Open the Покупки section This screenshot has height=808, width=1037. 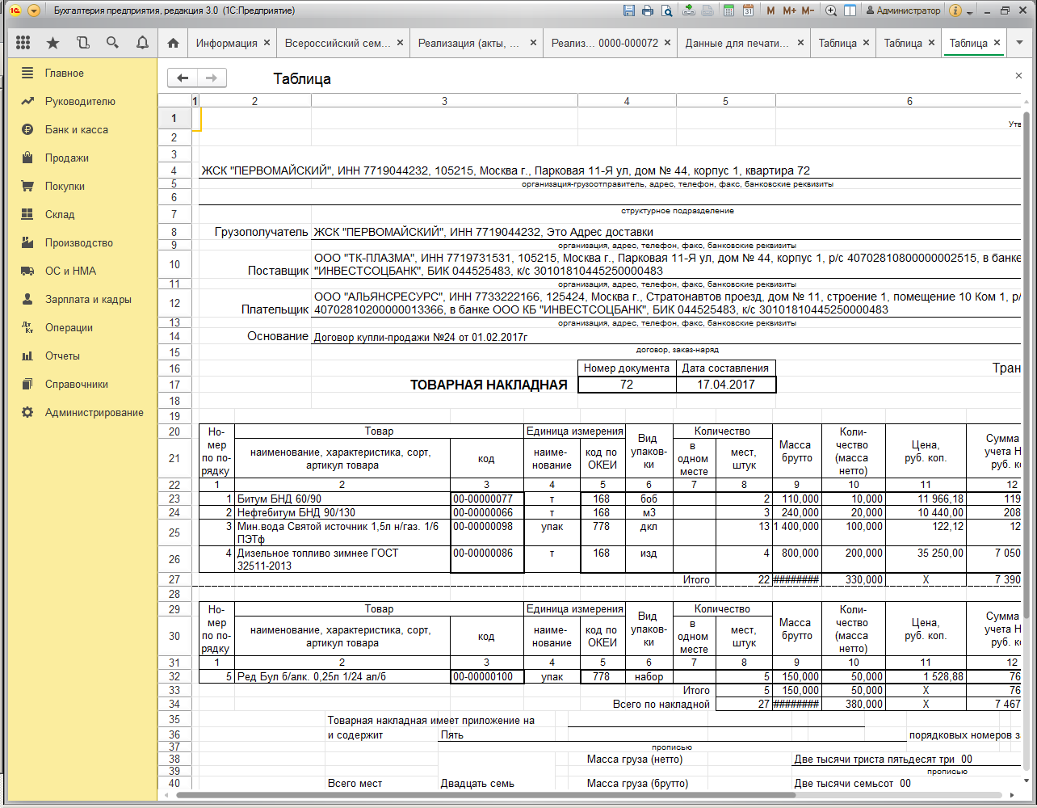coord(65,186)
